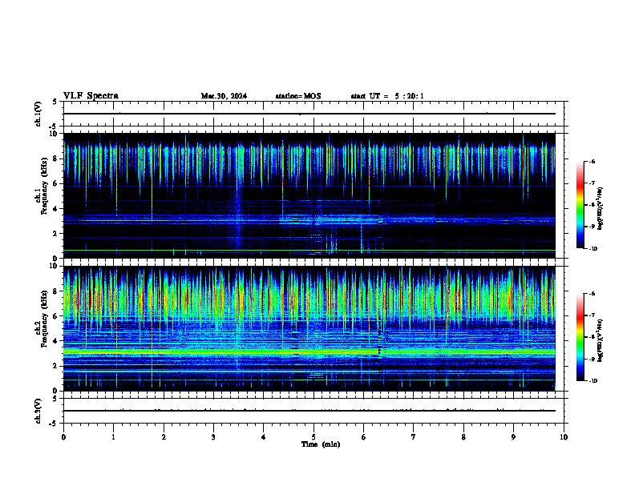Click the date 'Mar.30, 2024' header
Screen dimensions: 635x490
click(x=224, y=96)
